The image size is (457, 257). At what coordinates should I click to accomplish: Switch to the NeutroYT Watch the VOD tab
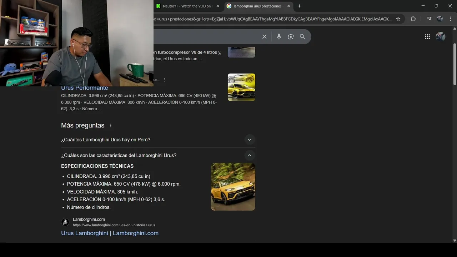click(x=187, y=6)
